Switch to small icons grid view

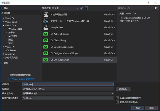pyautogui.click(x=81, y=8)
